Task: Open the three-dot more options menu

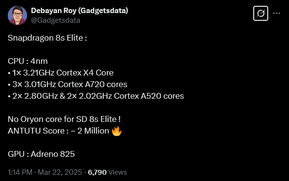Action: click(276, 13)
